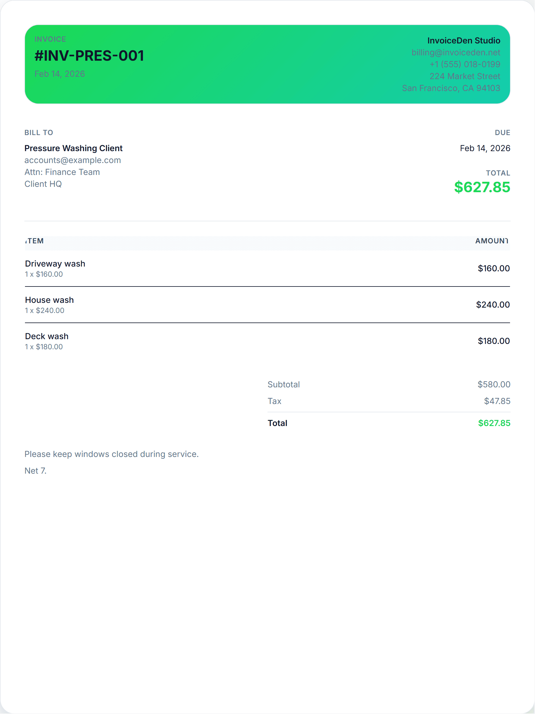
Task: Select the Deck wash line item
Action: pos(47,336)
